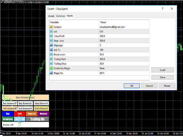Viewport: 183px width, 137px height.
Task: Switch to the Common tab
Action: pyautogui.click(x=60, y=16)
